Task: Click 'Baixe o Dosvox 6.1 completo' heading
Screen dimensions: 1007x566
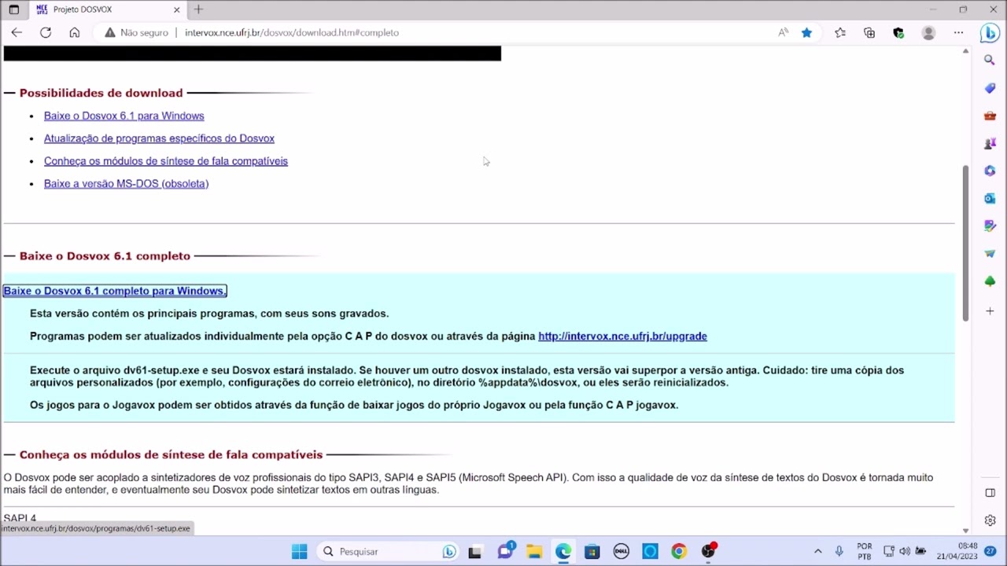Action: point(105,256)
